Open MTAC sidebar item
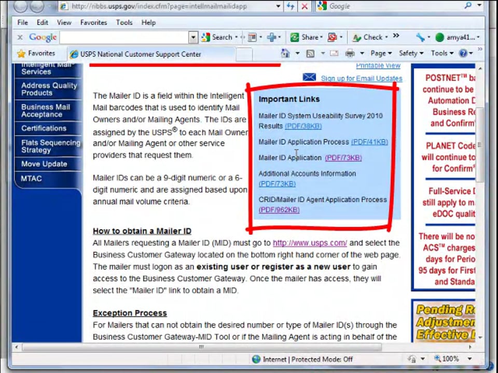The height and width of the screenshot is (373, 498). (x=48, y=179)
